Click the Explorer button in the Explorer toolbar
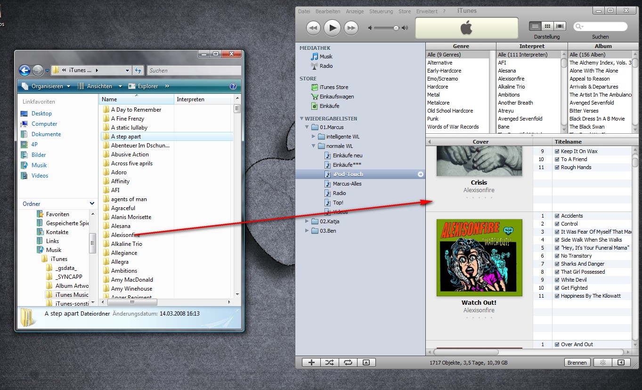The height and width of the screenshot is (390, 642). pos(143,86)
